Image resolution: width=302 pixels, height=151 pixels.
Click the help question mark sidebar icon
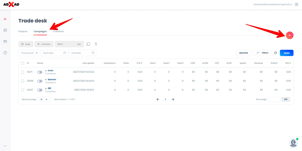pyautogui.click(x=5, y=53)
